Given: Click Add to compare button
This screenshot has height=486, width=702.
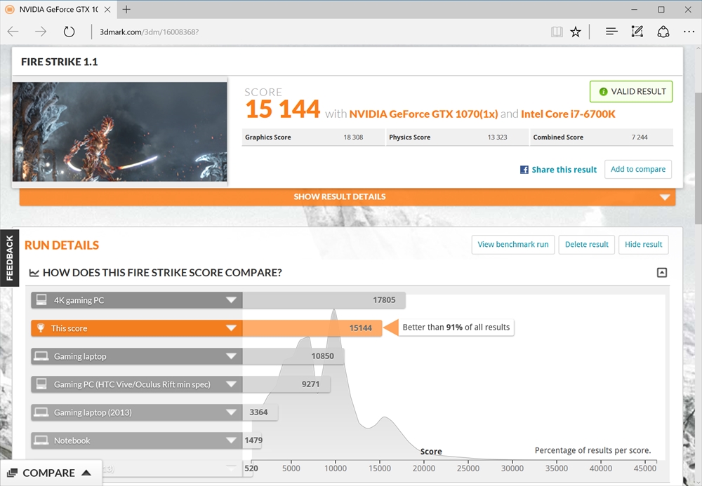Looking at the screenshot, I should click(x=638, y=170).
